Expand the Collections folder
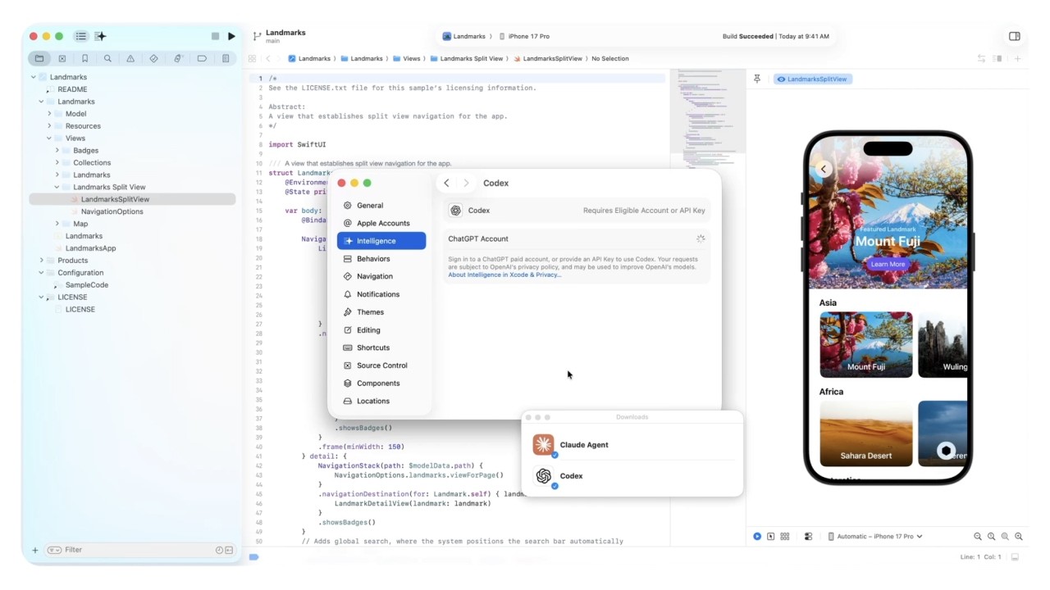Viewport: 1050px width, 590px height. point(57,162)
